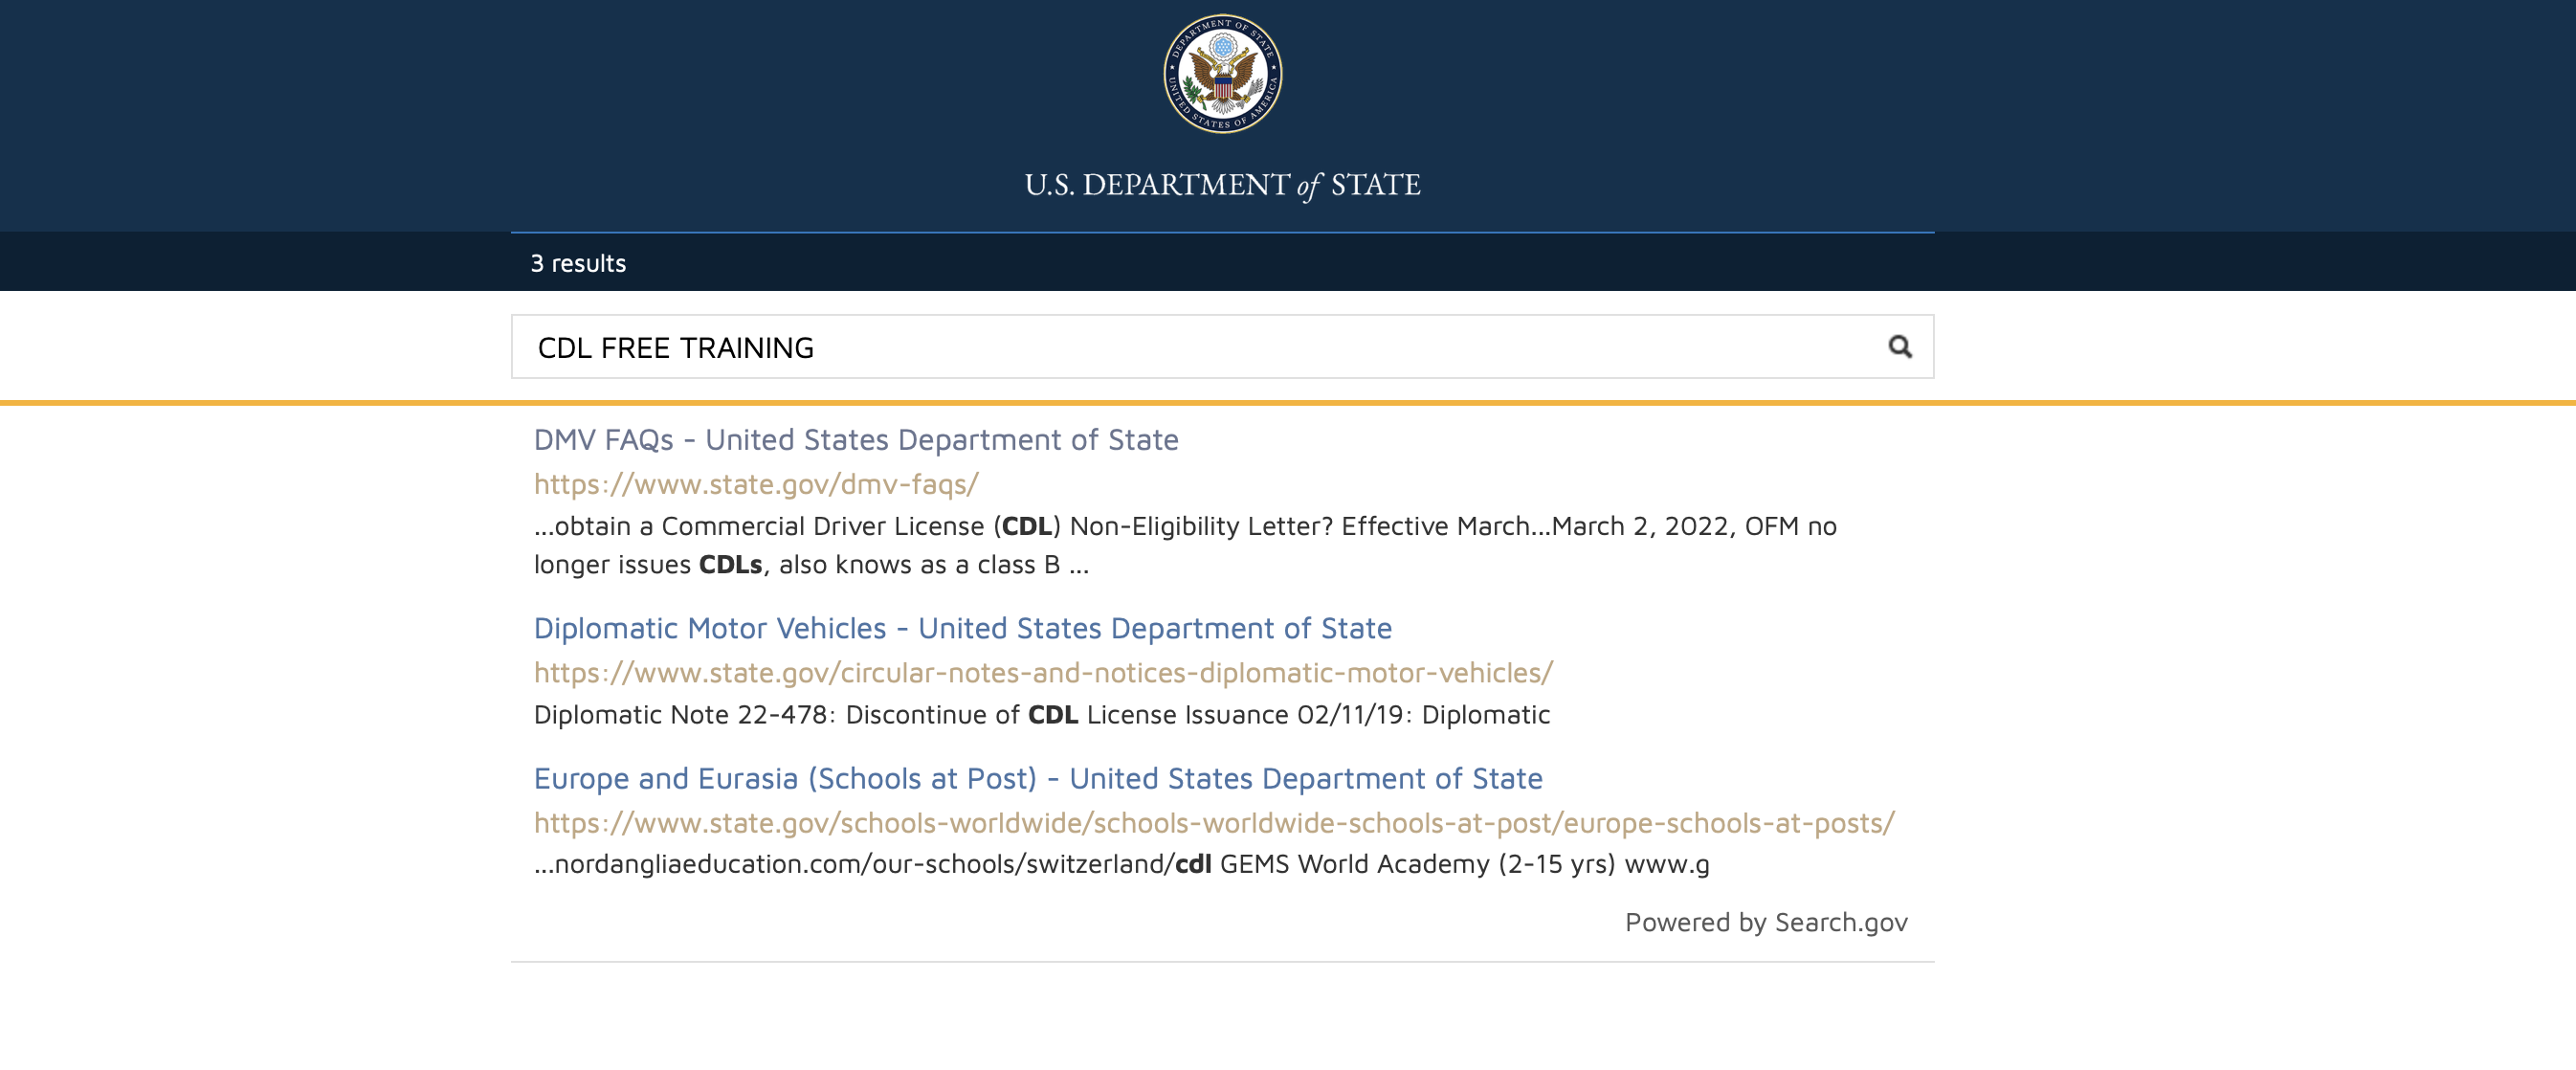This screenshot has height=1070, width=2576.
Task: Click bold "CDLs" in the first snippet
Action: click(x=730, y=565)
